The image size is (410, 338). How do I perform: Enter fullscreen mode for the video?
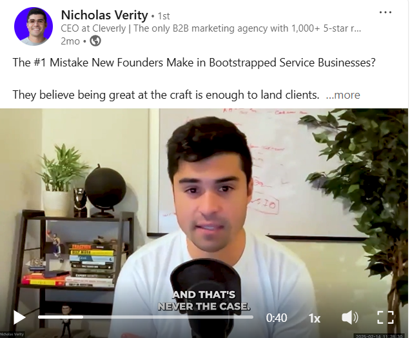[x=386, y=317]
